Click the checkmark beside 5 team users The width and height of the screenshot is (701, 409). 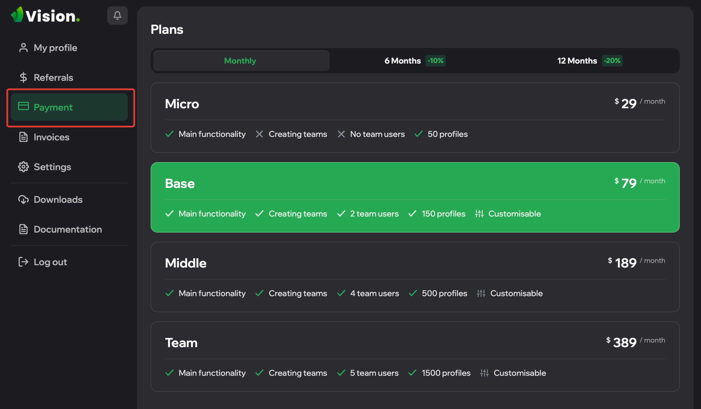pos(341,373)
